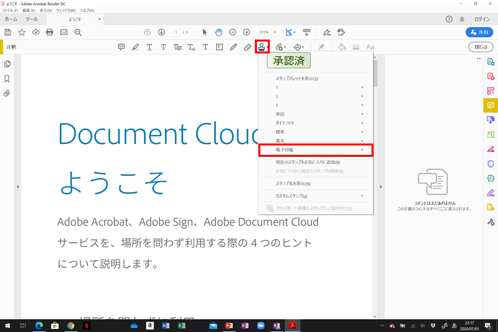This screenshot has width=498, height=332.
Task: Expand the 奥田 stamp category
Action: [x=316, y=114]
